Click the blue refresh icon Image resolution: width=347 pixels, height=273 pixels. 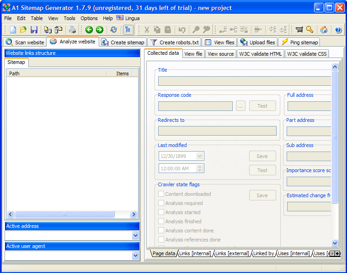point(114,30)
